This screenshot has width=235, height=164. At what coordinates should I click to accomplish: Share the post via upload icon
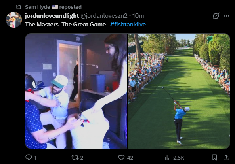point(226,157)
